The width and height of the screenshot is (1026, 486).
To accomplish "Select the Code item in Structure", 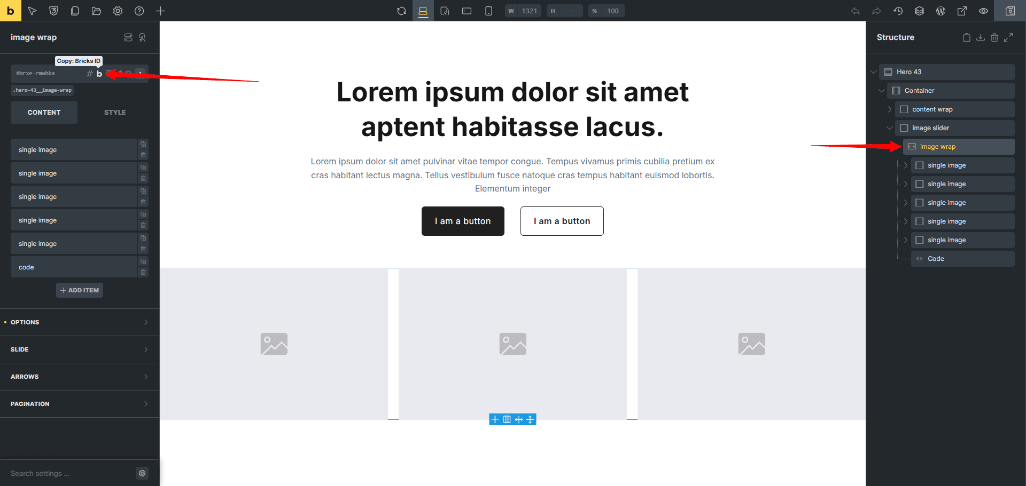I will coord(936,259).
